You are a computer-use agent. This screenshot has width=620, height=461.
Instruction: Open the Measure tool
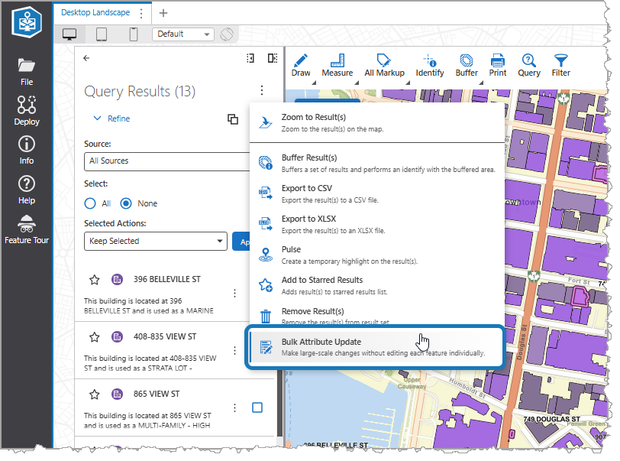337,64
